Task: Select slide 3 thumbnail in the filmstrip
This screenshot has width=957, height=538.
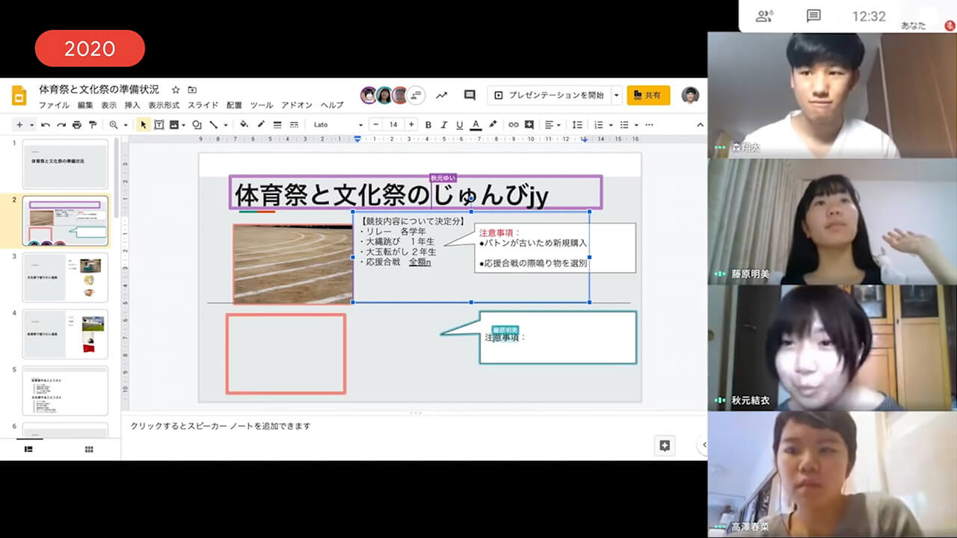Action: (65, 277)
